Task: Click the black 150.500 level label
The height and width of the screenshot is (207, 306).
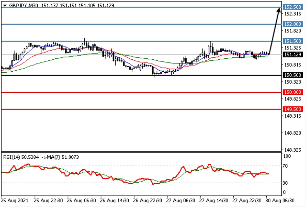Action: click(293, 75)
